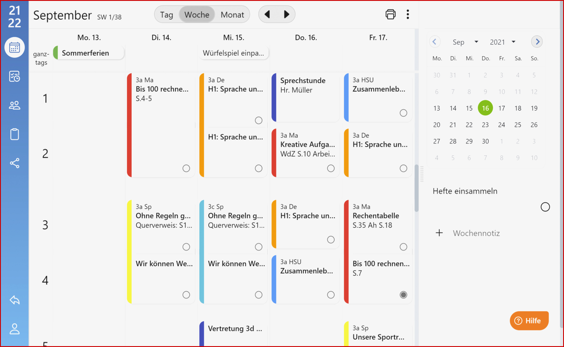Viewport: 564px width, 347px height.
Task: Switch to Monat view
Action: (x=232, y=14)
